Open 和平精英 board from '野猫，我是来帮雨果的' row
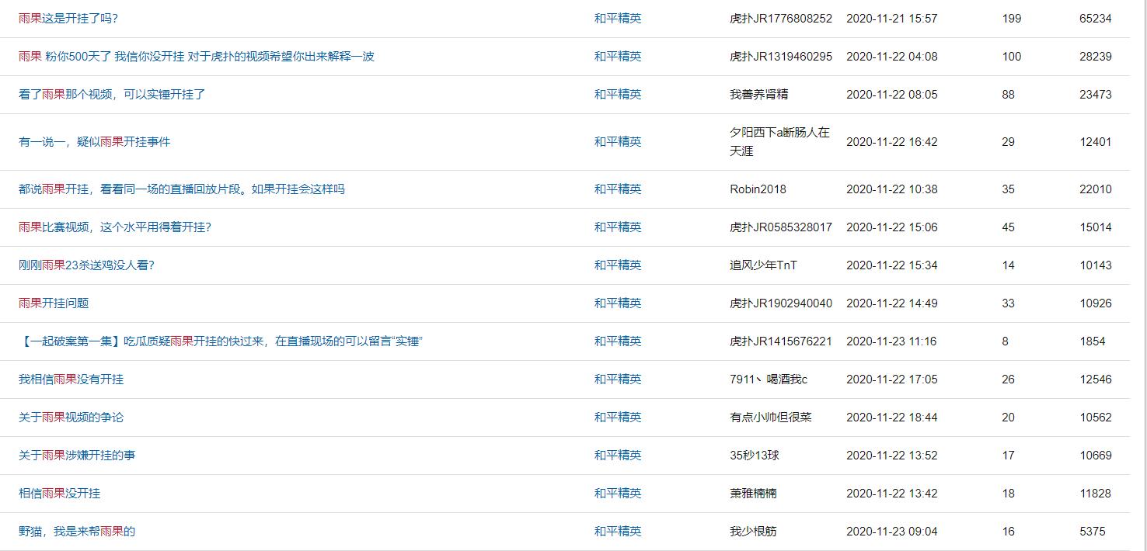The width and height of the screenshot is (1147, 551). (x=618, y=532)
